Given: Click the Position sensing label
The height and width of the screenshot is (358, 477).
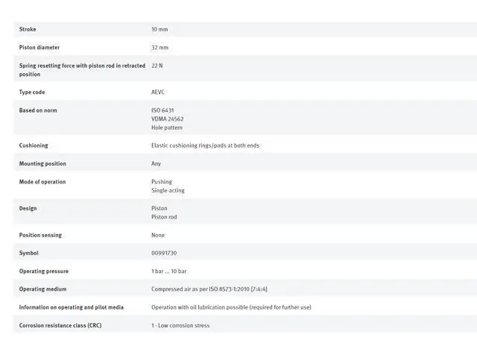Looking at the screenshot, I should pos(40,235).
